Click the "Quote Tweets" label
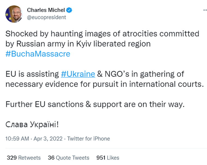Screen dimensions: 207x165 tap(73, 158)
